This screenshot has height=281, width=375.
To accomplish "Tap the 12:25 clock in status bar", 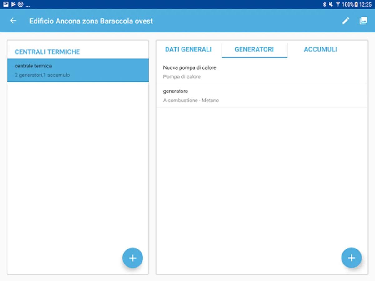I will [365, 4].
